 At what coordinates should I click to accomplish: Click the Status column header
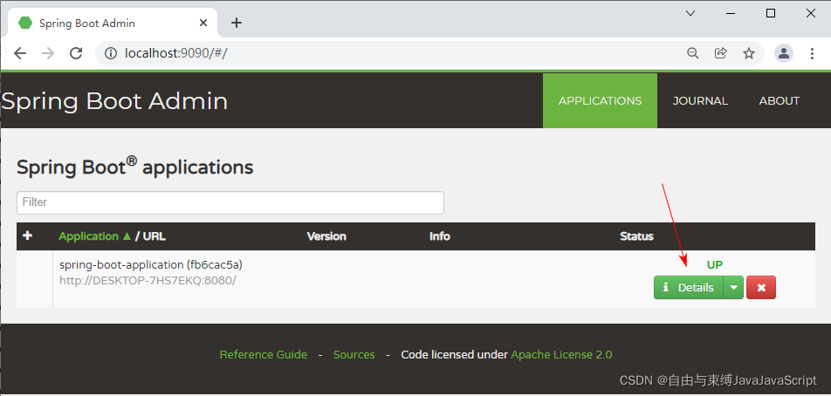coord(636,236)
